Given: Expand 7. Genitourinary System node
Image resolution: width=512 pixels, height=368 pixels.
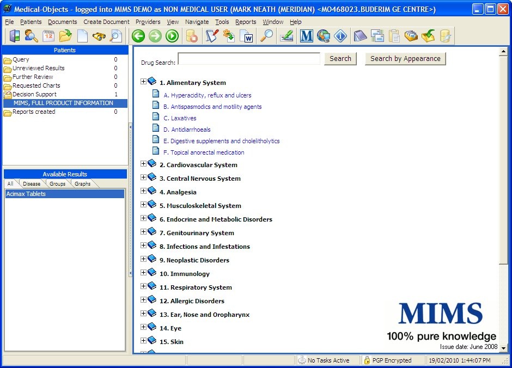Looking at the screenshot, I should point(143,231).
